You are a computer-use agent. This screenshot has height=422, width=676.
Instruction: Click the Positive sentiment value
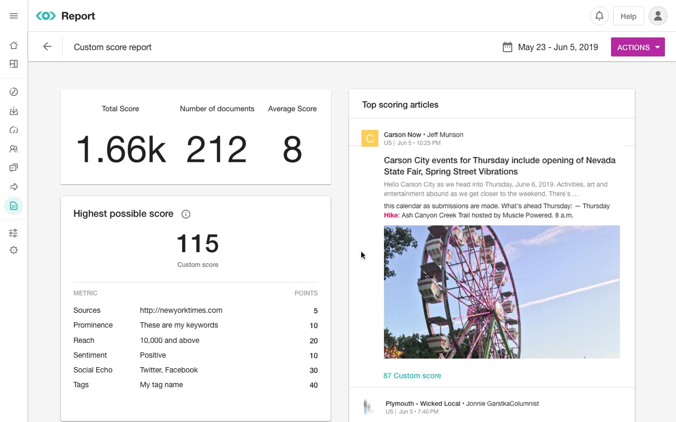pyautogui.click(x=153, y=355)
